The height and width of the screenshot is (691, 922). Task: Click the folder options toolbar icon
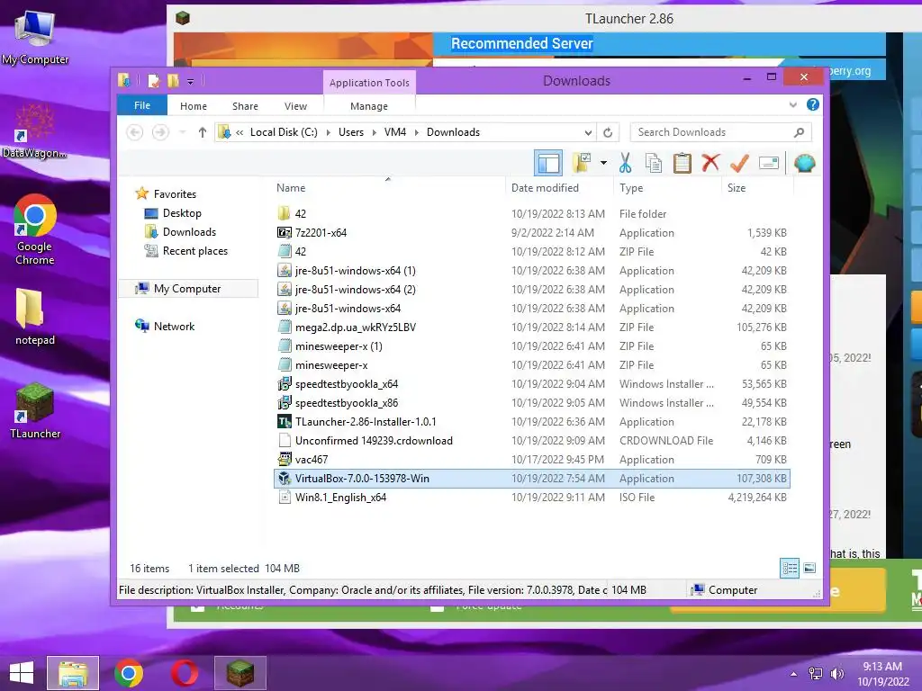tap(583, 163)
